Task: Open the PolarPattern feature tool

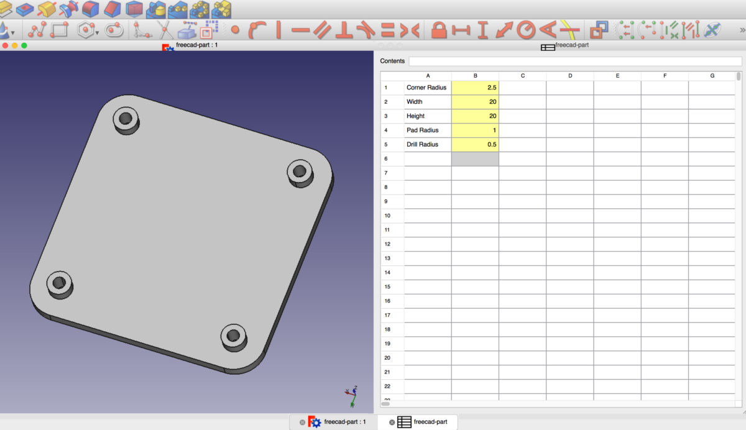Action: click(x=199, y=11)
